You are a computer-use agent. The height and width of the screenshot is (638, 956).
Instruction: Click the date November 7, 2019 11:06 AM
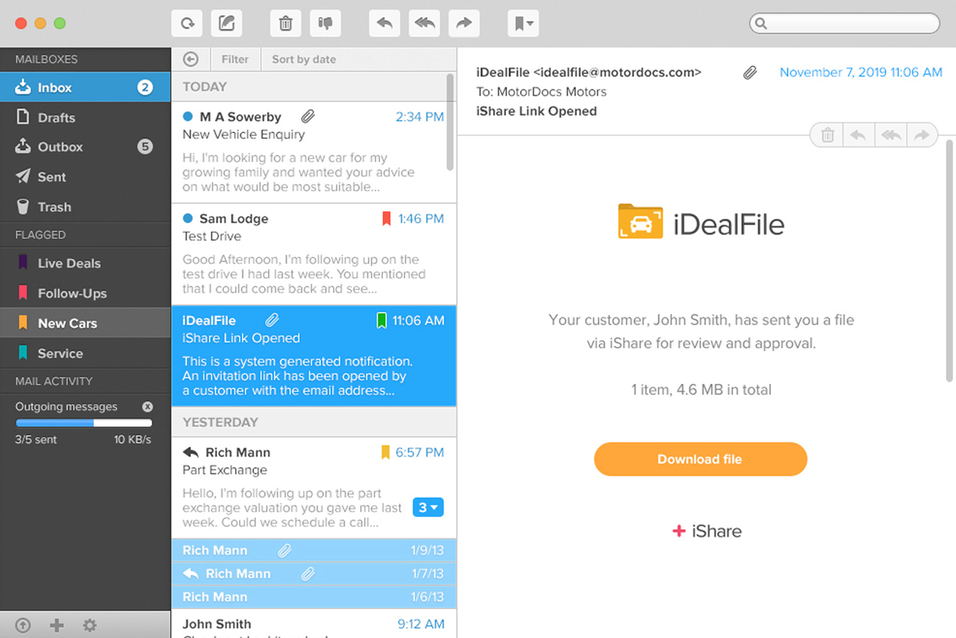[x=861, y=72]
